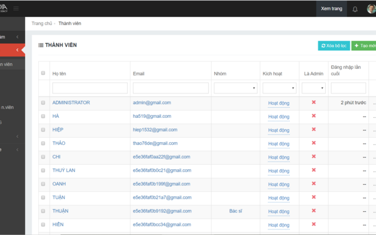
Task: Click Xóa bộ lọc button
Action: click(x=334, y=46)
